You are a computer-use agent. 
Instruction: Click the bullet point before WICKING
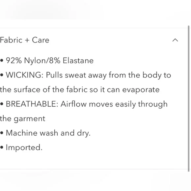tap(2, 75)
